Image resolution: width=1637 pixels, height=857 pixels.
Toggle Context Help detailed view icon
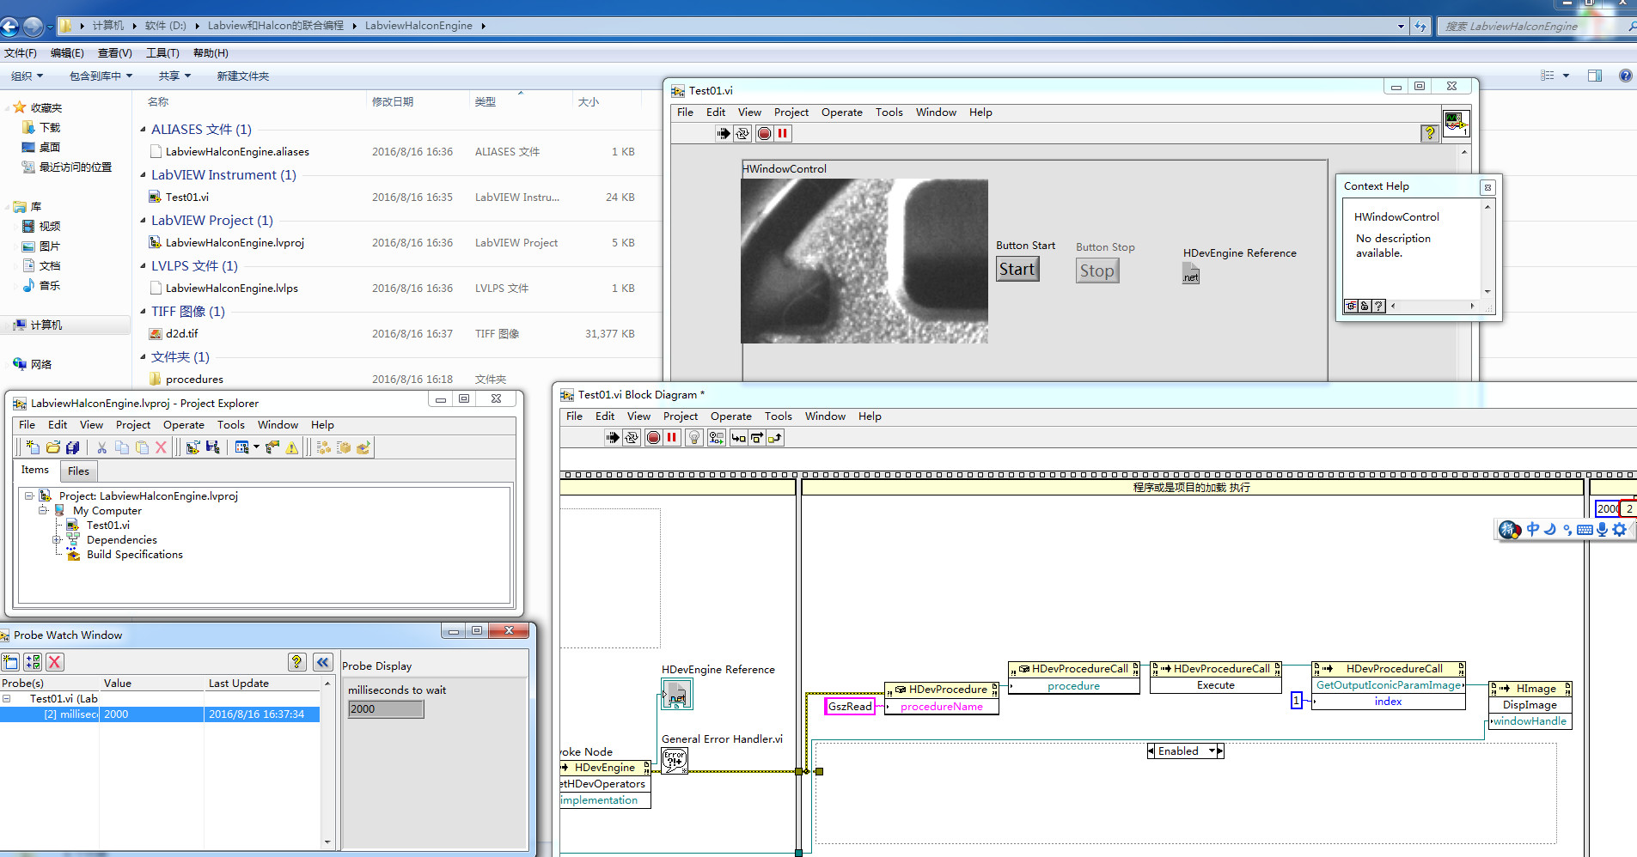[x=1351, y=307]
